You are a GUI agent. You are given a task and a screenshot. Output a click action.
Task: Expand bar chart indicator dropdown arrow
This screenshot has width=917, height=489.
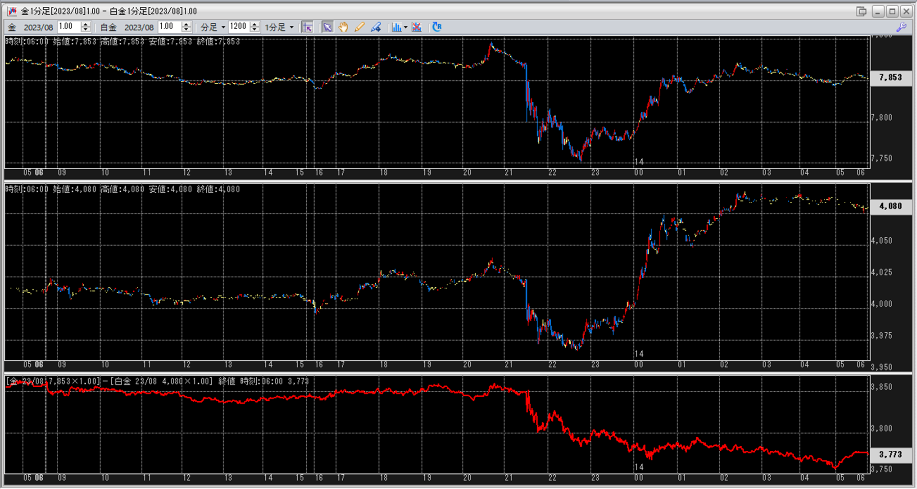coord(405,27)
